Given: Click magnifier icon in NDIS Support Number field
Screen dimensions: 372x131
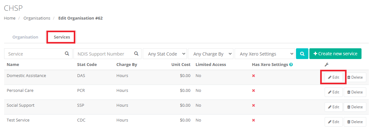Looking at the screenshot, I should pyautogui.click(x=136, y=54).
